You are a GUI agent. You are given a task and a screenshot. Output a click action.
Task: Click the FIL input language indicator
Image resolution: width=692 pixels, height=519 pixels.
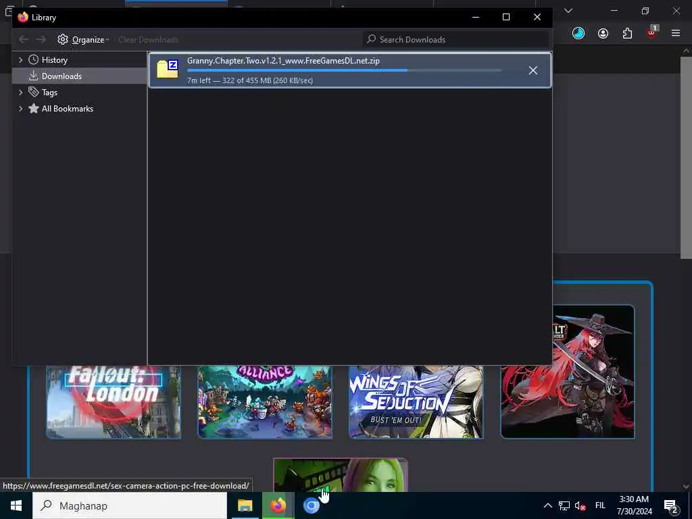coord(600,505)
